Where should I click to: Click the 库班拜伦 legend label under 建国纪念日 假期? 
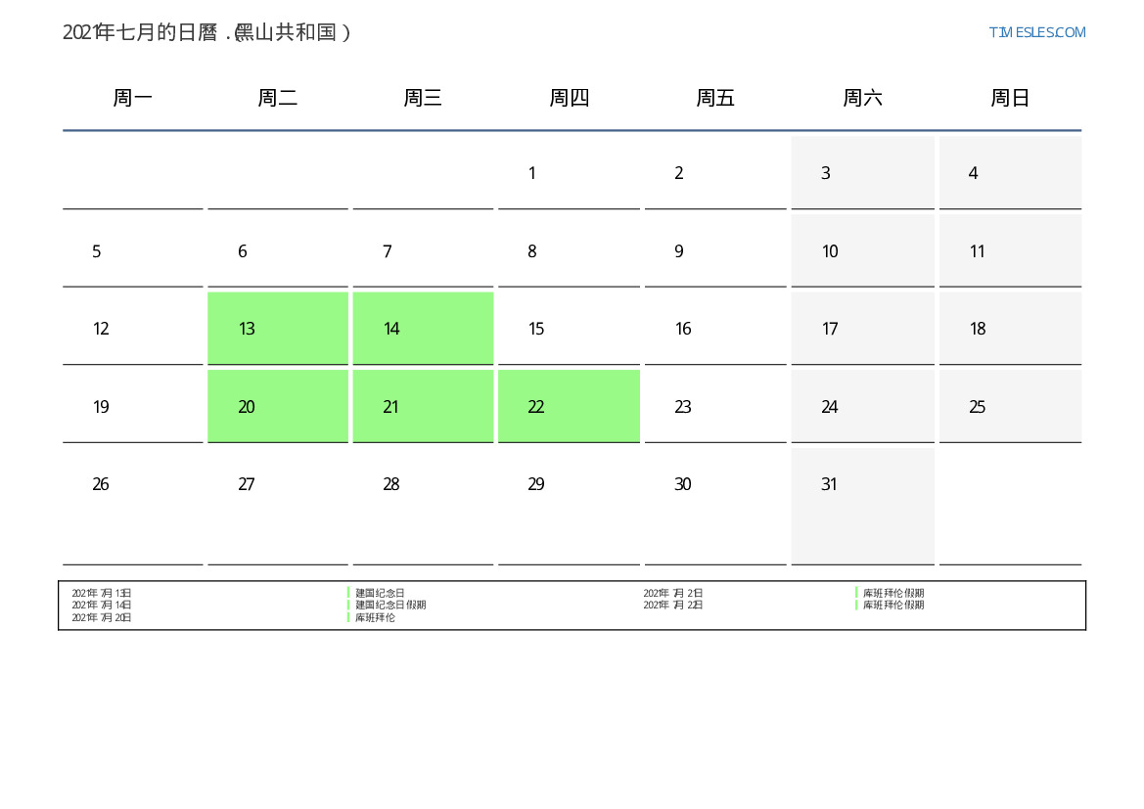[x=375, y=617]
